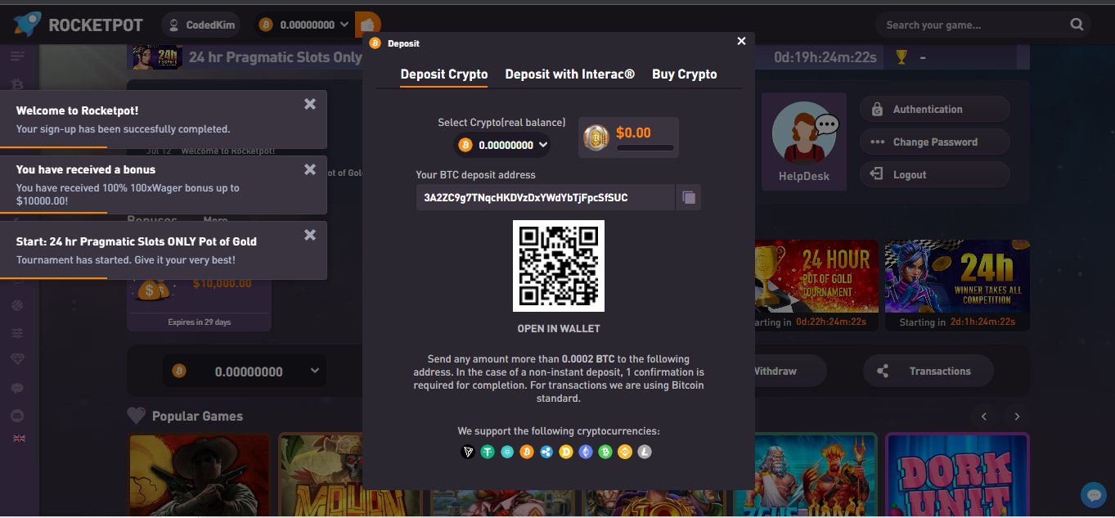Viewport: 1115px width, 518px height.
Task: Select the Ethereum cryptocurrency icon
Action: (x=586, y=451)
